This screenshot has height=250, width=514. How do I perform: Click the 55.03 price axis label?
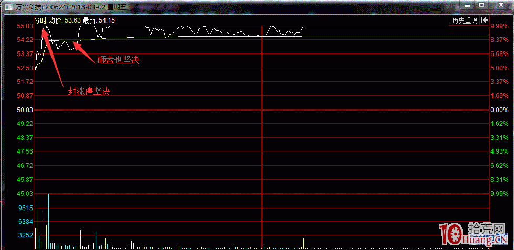25,26
